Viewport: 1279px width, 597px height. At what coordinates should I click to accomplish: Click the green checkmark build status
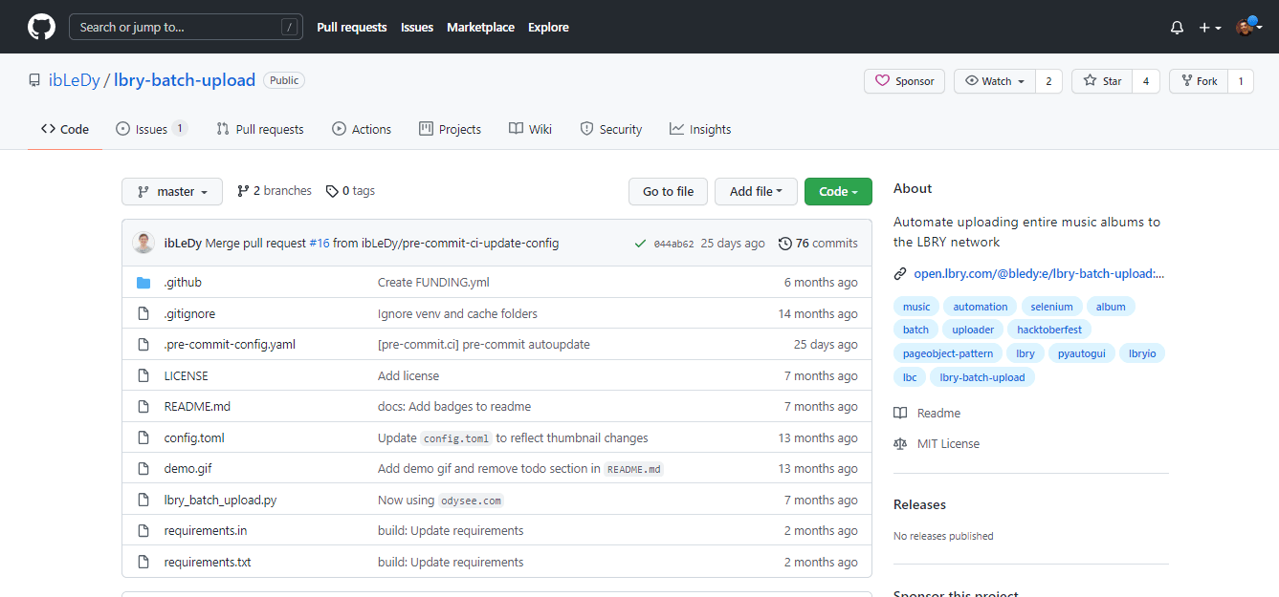click(x=640, y=244)
